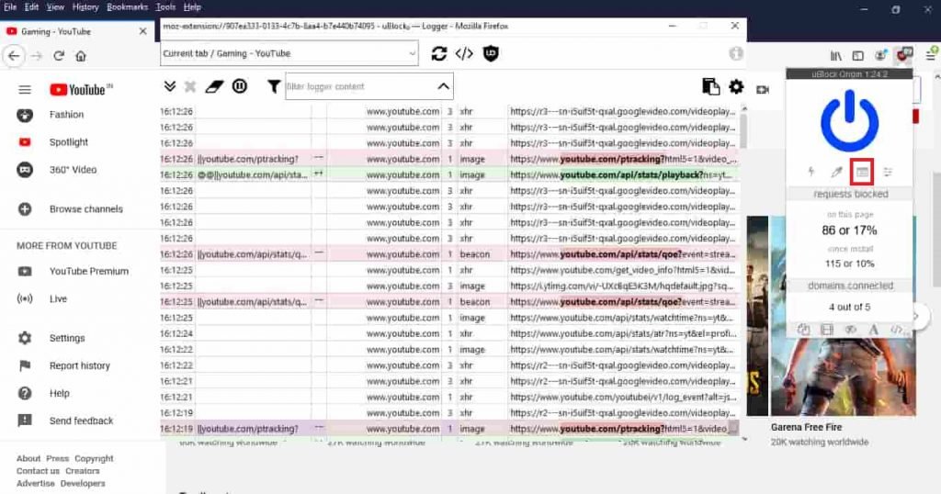The width and height of the screenshot is (941, 494).
Task: Open the Tools menu
Action: (x=165, y=7)
